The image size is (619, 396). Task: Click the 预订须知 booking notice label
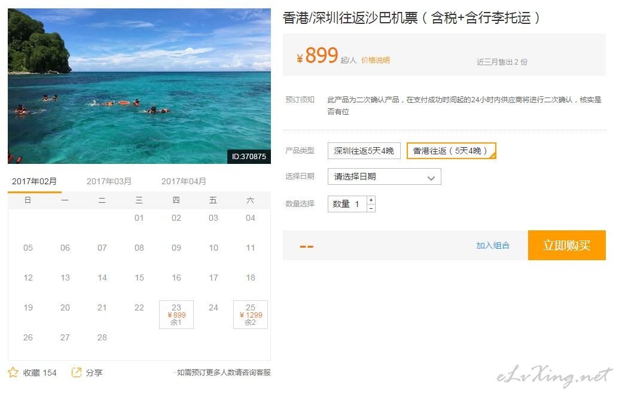pos(300,99)
